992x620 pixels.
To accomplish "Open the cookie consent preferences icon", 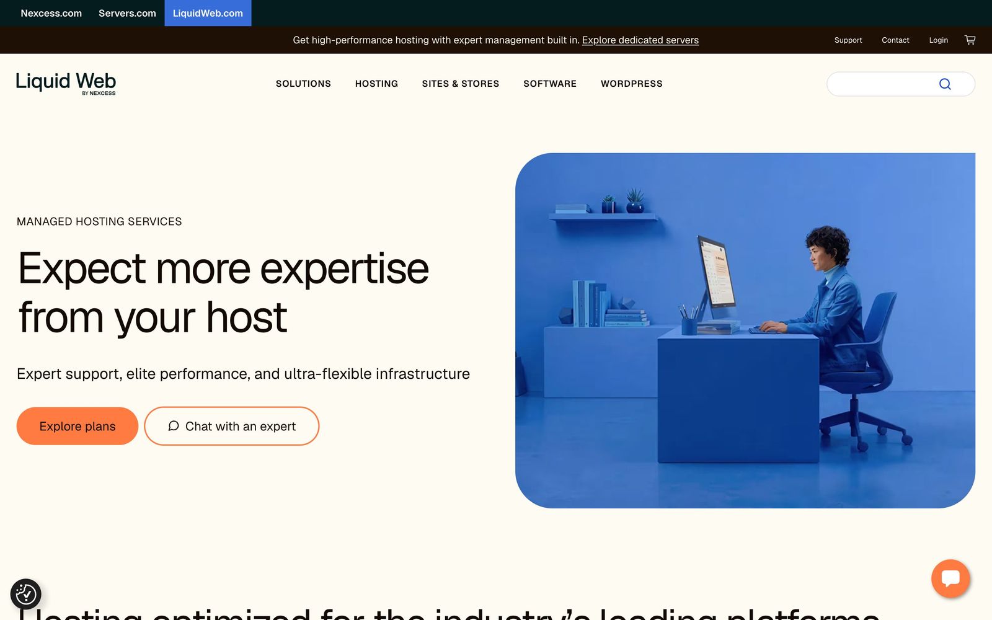I will pos(26,594).
